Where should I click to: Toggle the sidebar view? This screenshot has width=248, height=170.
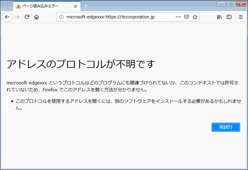229,17
